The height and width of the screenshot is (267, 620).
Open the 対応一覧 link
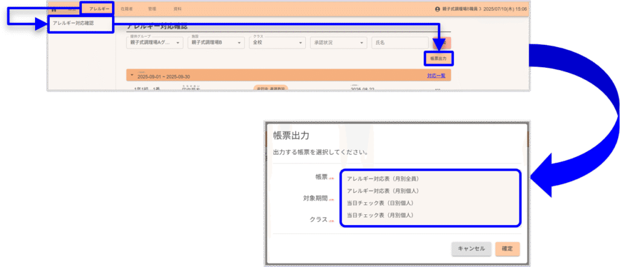435,76
